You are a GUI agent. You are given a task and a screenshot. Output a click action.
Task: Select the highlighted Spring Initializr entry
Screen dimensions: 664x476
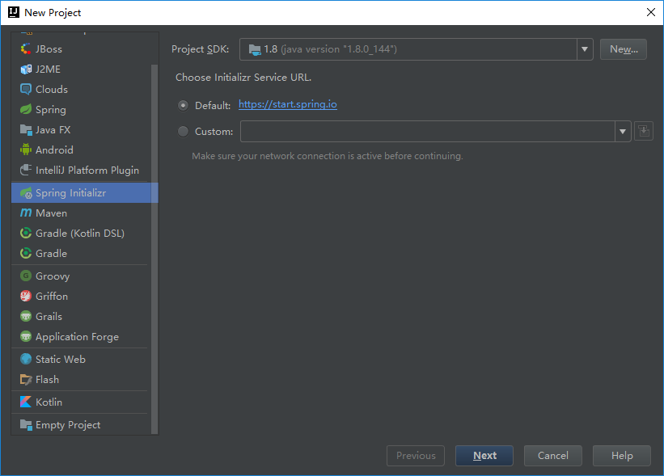[x=85, y=193]
